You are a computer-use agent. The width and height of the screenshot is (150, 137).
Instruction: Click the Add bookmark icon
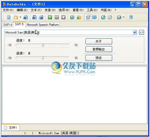click(103, 17)
